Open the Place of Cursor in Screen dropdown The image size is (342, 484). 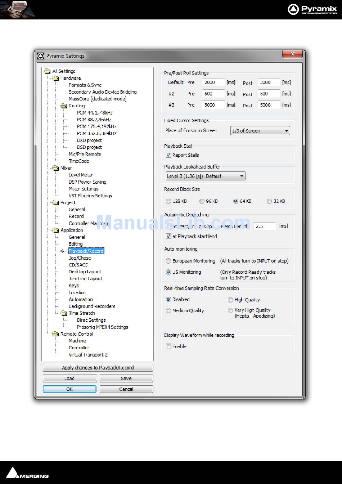click(x=260, y=131)
